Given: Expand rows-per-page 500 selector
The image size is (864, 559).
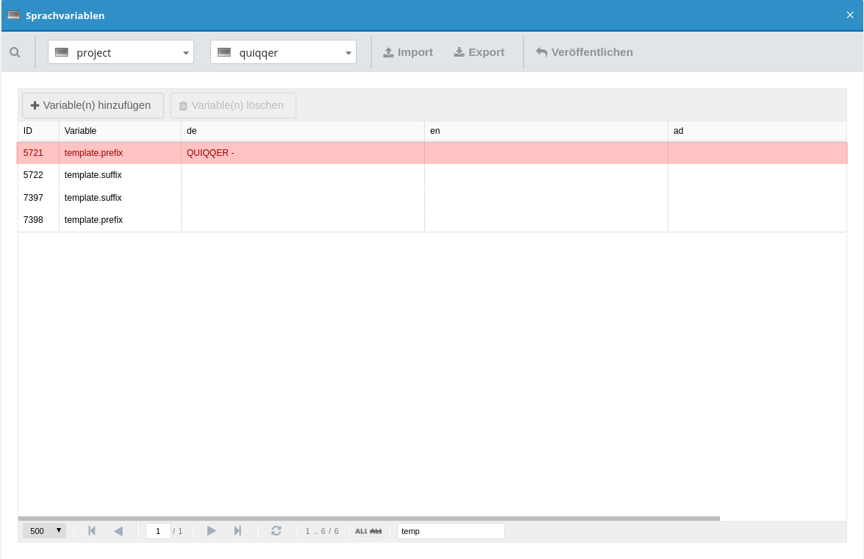Looking at the screenshot, I should [x=44, y=531].
